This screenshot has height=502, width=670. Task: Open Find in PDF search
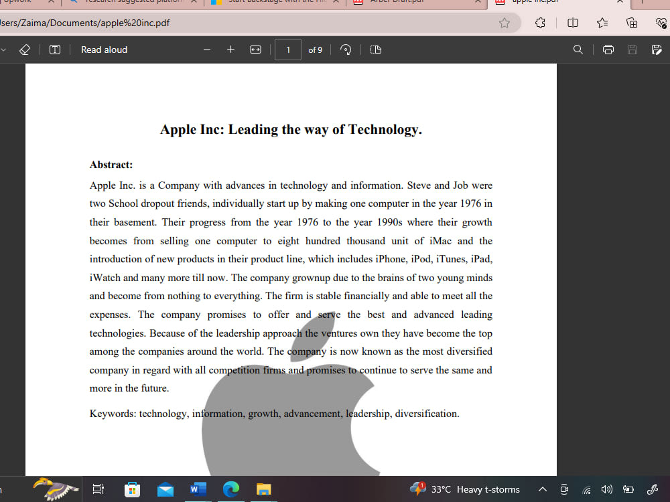(x=578, y=50)
